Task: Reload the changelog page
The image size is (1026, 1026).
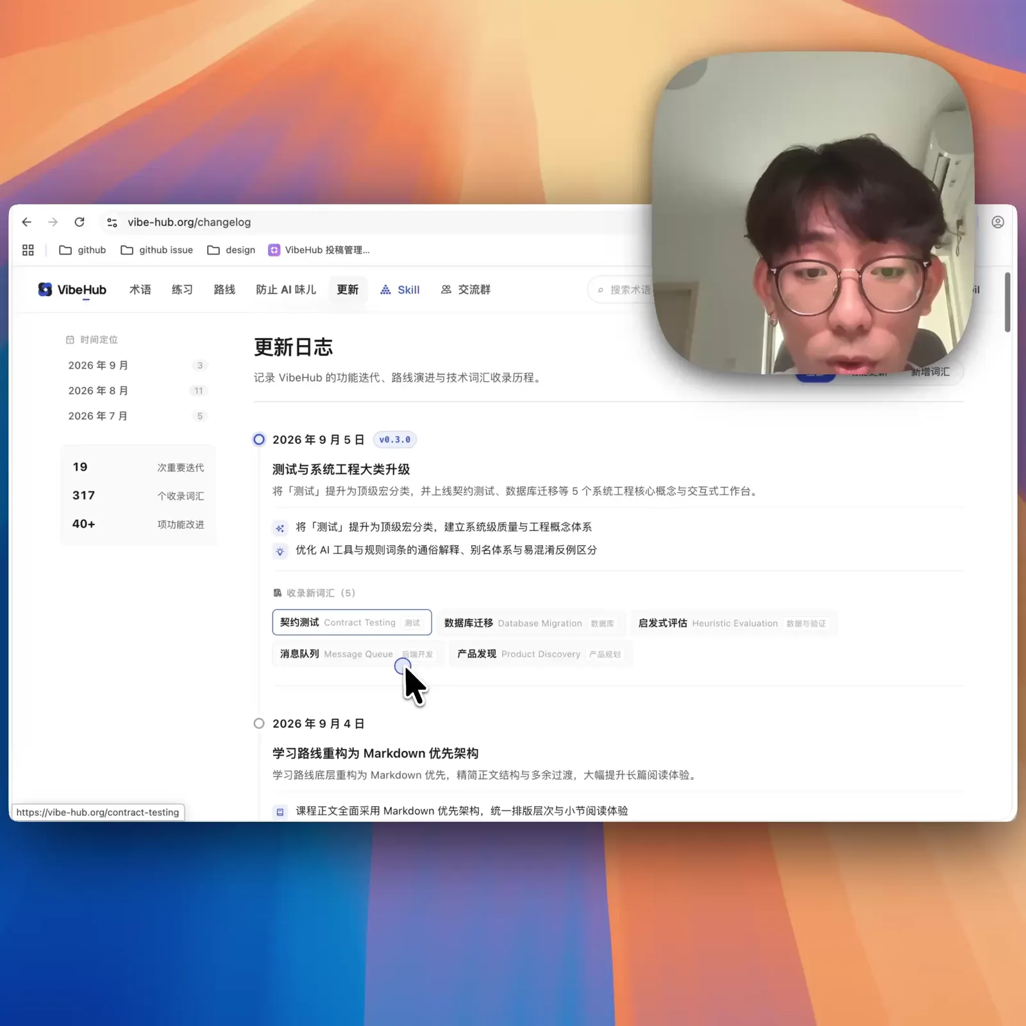Action: point(80,222)
